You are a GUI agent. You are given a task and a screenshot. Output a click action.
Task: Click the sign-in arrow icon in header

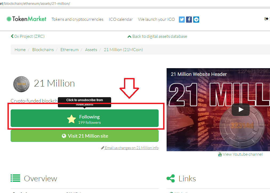266,19
